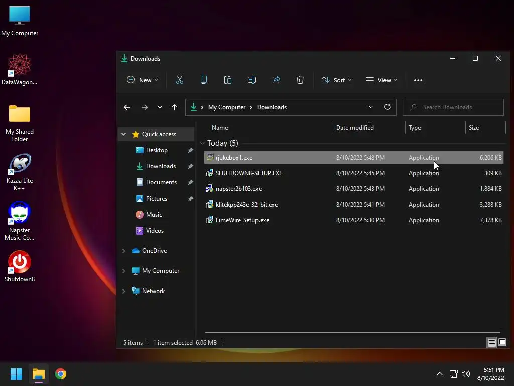Viewport: 514px width, 386px height.
Task: Click Downloads breadcrumb in address bar
Action: coord(272,107)
